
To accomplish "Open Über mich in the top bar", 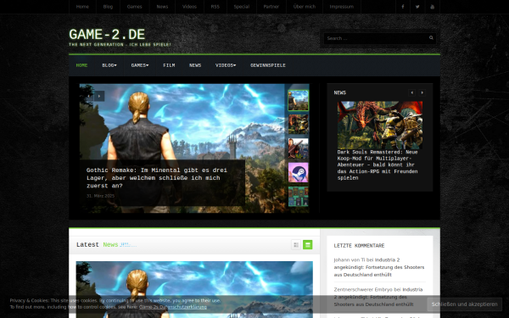I will pos(305,7).
